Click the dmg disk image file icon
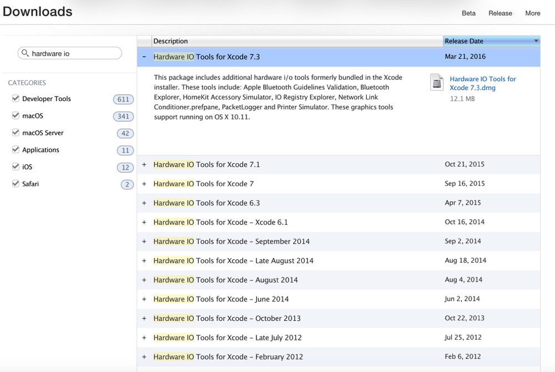This screenshot has height=372, width=555. point(437,83)
